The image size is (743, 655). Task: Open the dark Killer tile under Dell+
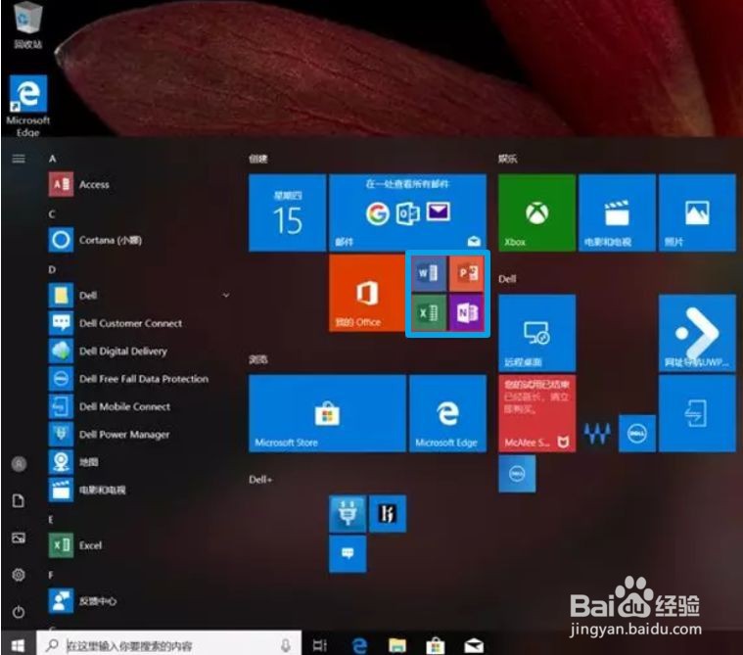[388, 513]
